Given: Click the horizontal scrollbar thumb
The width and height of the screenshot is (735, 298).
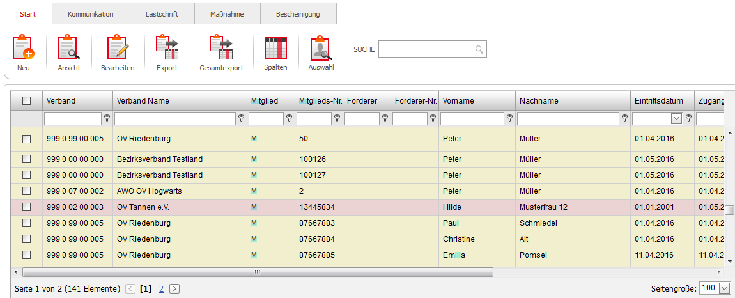Looking at the screenshot, I should point(258,272).
